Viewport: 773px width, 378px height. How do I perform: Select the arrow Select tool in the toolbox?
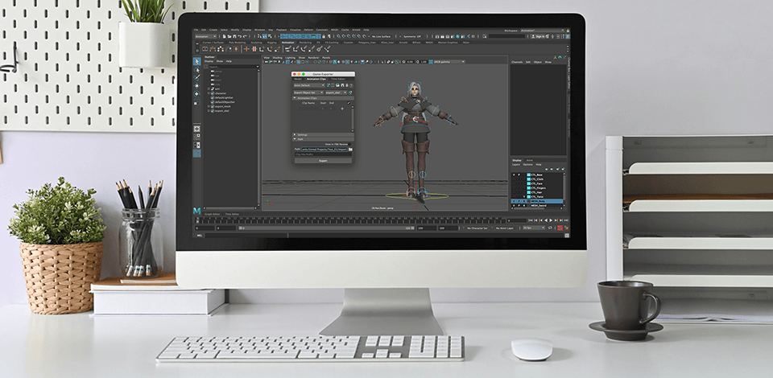(197, 61)
